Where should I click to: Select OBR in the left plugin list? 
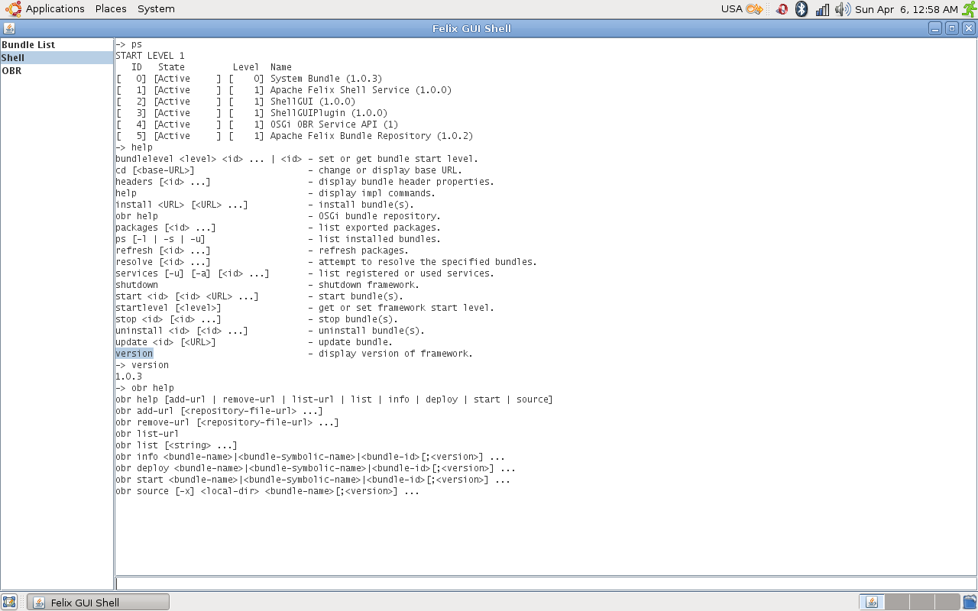[11, 71]
